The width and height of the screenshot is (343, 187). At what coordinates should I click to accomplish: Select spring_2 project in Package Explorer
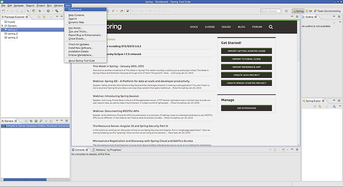tap(13, 34)
